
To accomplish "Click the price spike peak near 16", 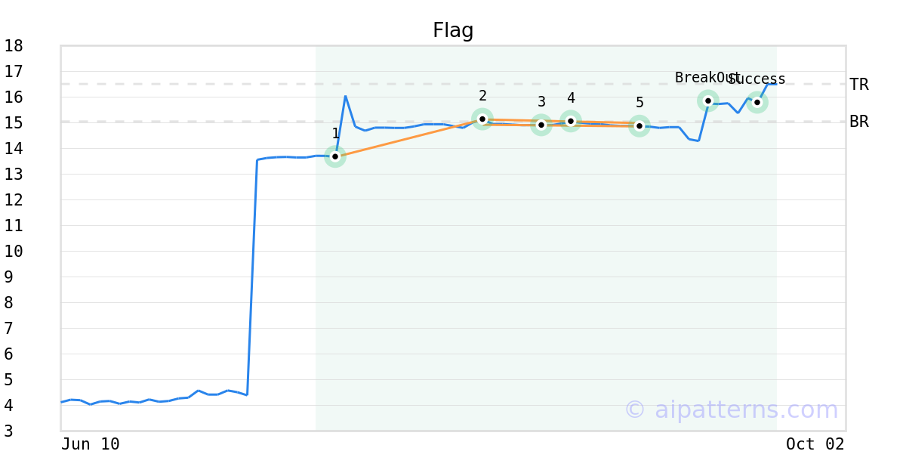I will (x=345, y=96).
